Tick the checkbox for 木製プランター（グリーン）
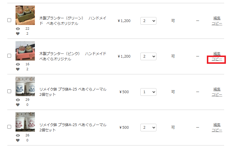230x149 pixels. pos(9,20)
